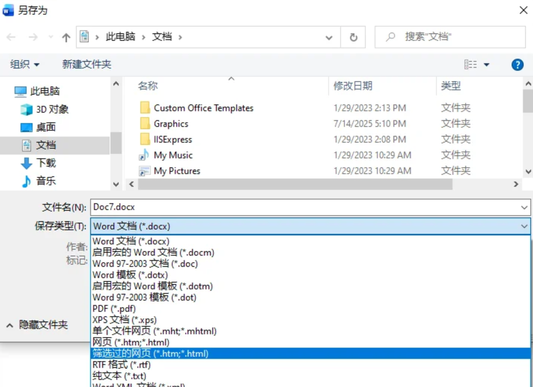Open the 组织 menu
The height and width of the screenshot is (387, 533).
click(25, 64)
